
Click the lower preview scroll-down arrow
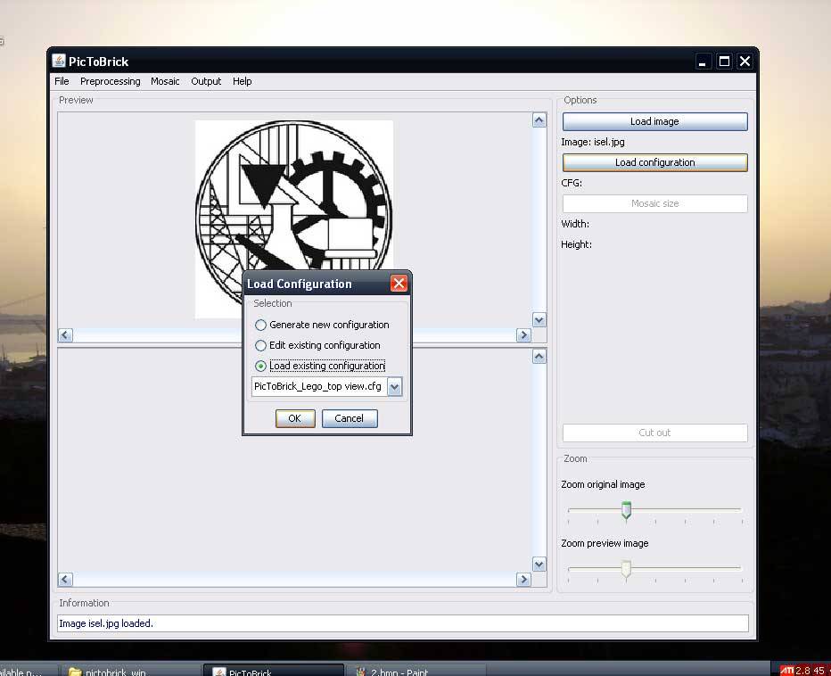click(539, 564)
